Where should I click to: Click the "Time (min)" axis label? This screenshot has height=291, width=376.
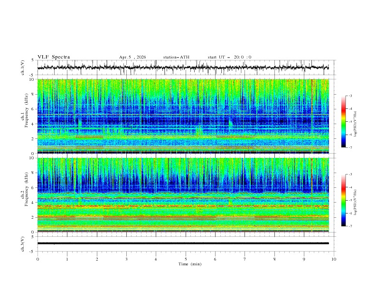tap(190, 264)
